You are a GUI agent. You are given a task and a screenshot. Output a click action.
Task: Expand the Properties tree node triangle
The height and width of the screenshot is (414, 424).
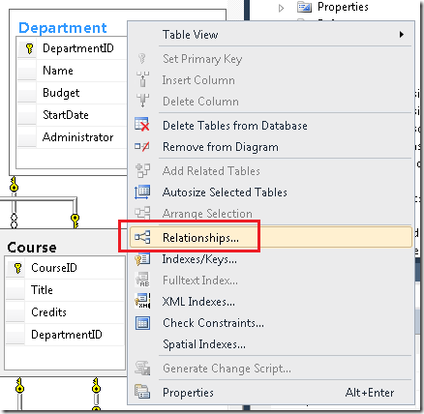pyautogui.click(x=281, y=8)
